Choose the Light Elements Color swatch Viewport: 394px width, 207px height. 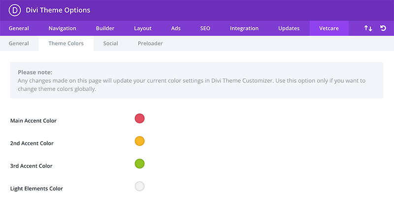tap(139, 186)
